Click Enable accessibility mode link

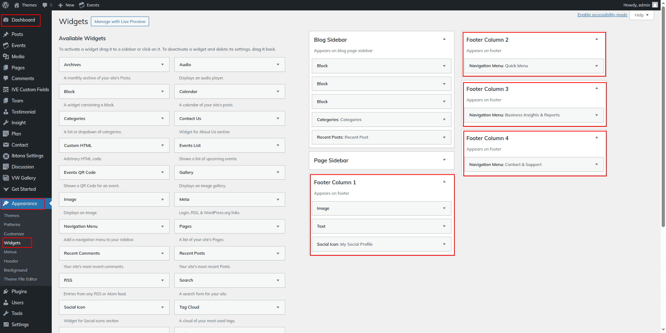point(602,15)
